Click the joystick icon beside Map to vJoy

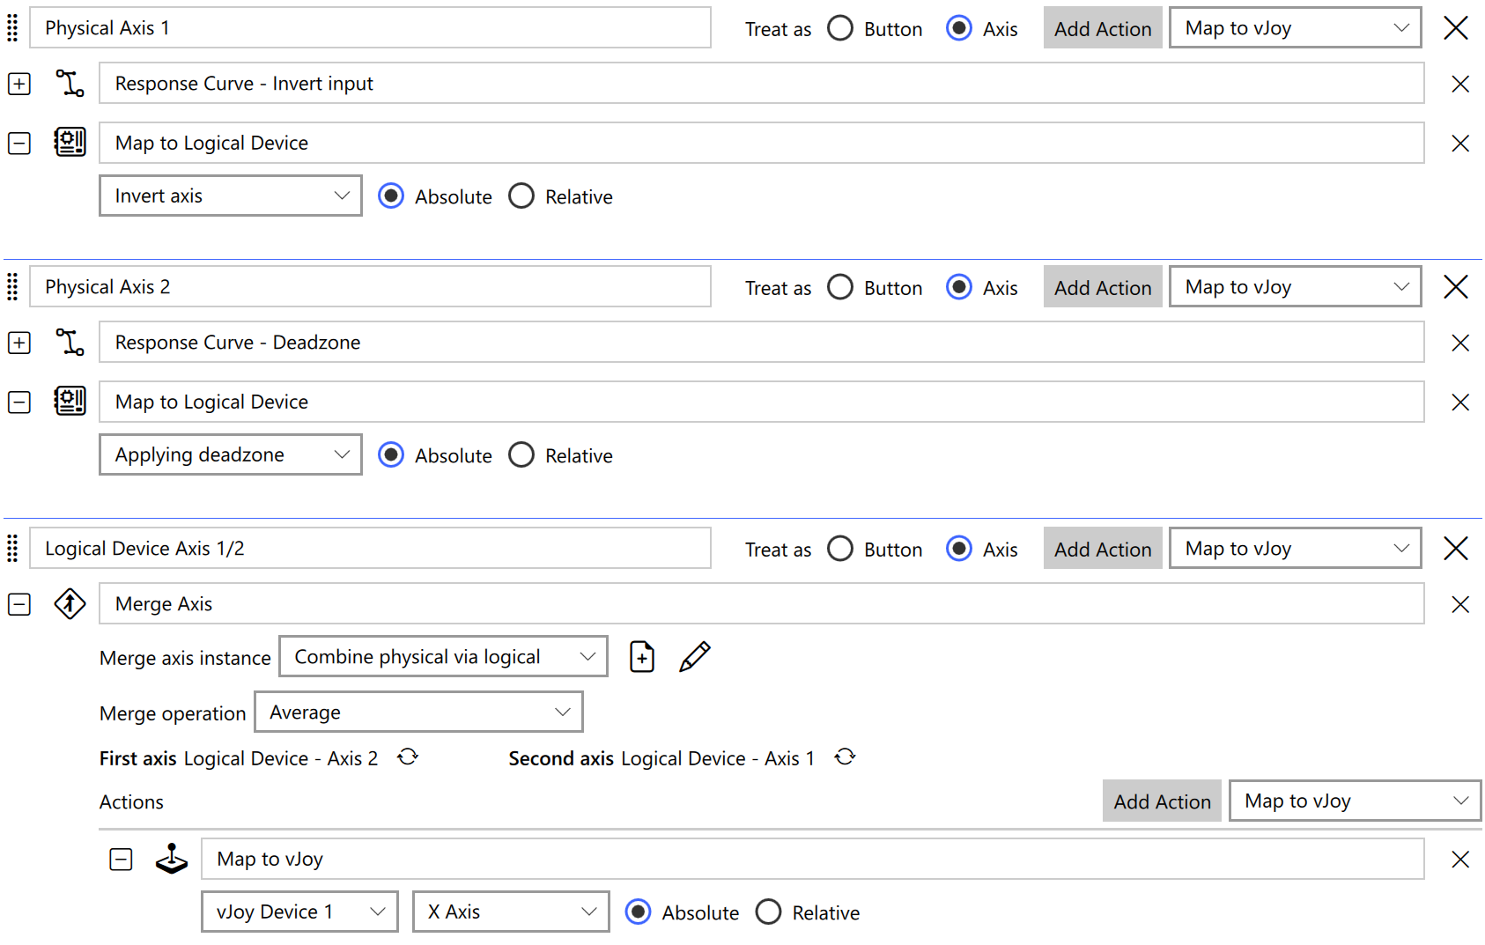pos(172,859)
